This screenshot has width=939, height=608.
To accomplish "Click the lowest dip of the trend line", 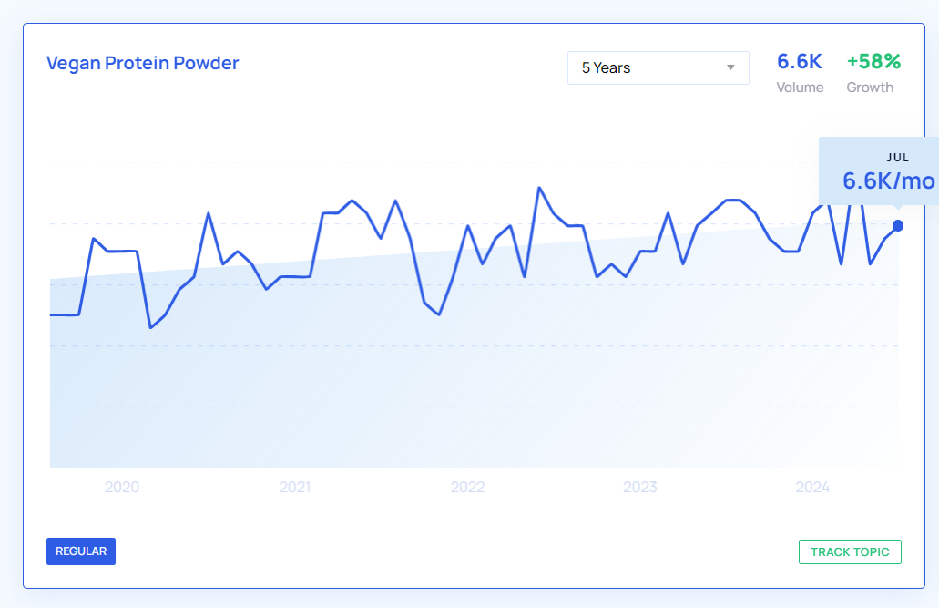I will pyautogui.click(x=150, y=327).
